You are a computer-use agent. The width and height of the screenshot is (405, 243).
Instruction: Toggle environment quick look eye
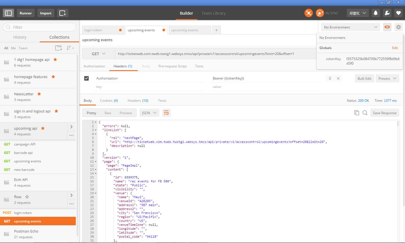[x=387, y=27]
